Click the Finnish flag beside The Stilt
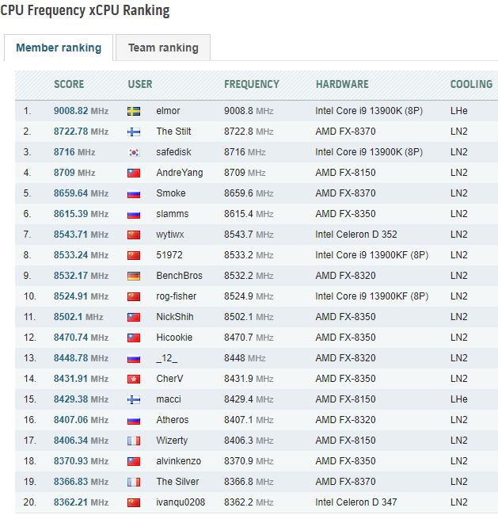 pos(134,132)
